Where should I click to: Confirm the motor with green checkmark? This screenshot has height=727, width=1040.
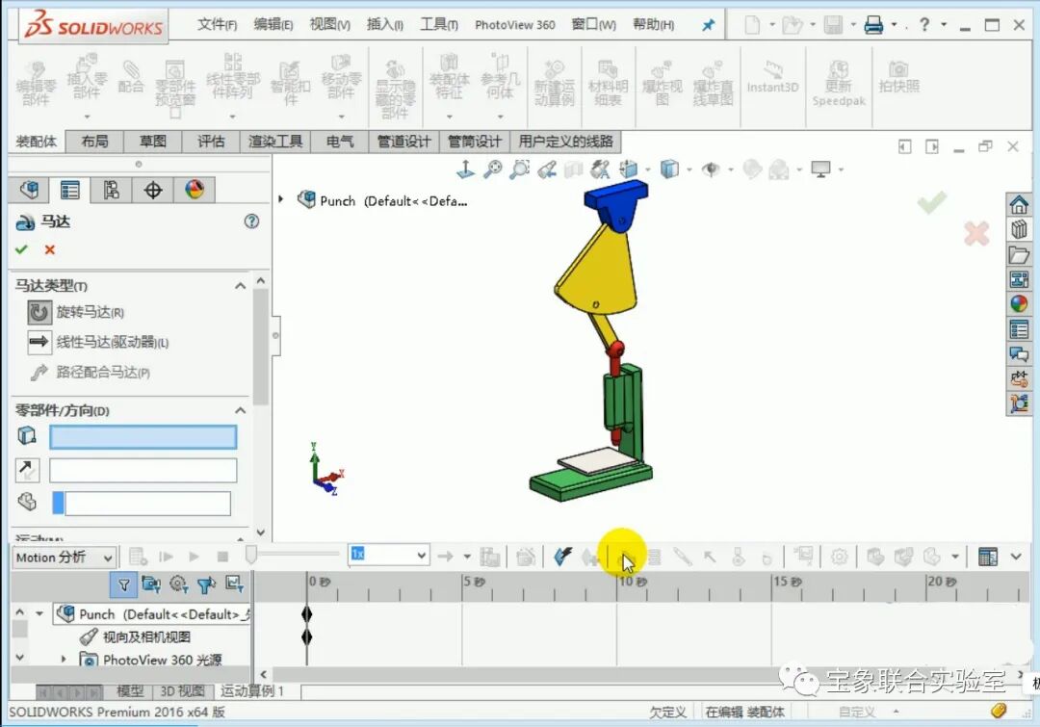(x=21, y=249)
